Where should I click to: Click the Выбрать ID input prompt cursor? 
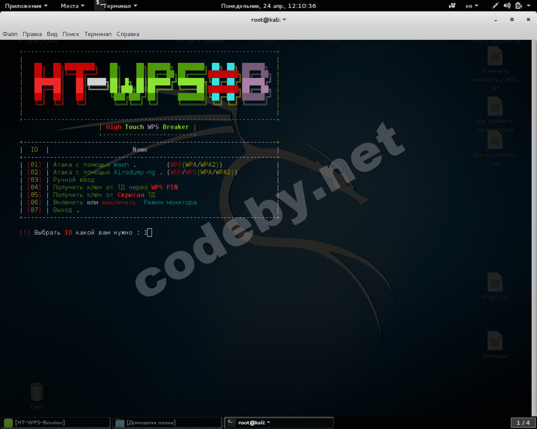pyautogui.click(x=149, y=233)
